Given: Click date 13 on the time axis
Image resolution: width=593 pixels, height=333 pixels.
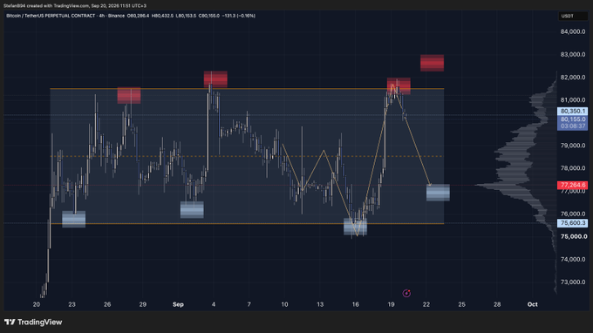Looking at the screenshot, I should 320,304.
